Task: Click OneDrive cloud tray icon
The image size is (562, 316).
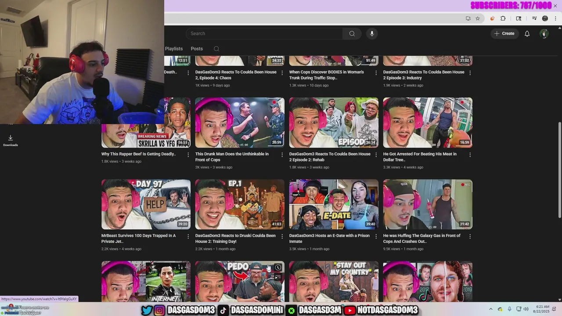Action: 500,309
